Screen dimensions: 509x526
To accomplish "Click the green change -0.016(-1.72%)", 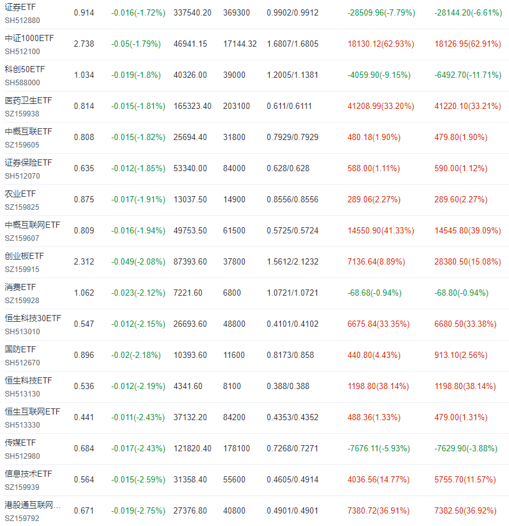I will click(138, 11).
